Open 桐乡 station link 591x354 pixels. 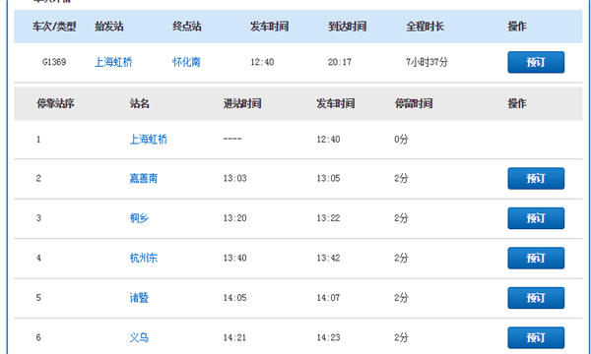click(x=139, y=218)
